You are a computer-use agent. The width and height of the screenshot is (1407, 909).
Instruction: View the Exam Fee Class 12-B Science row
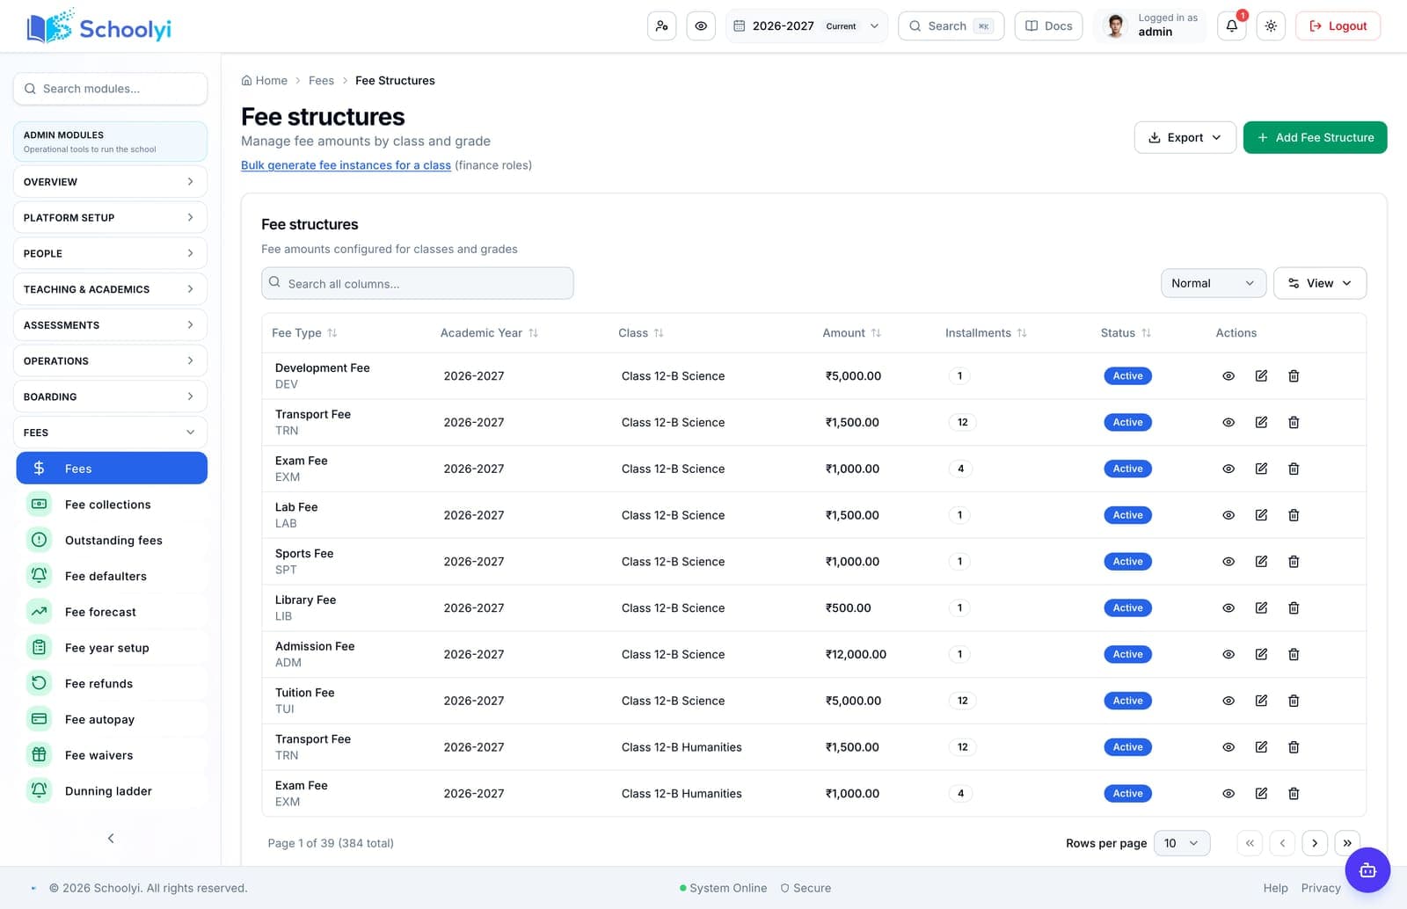pos(1228,469)
